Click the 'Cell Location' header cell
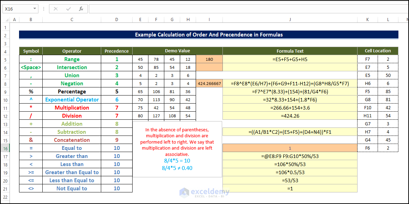 [x=378, y=51]
